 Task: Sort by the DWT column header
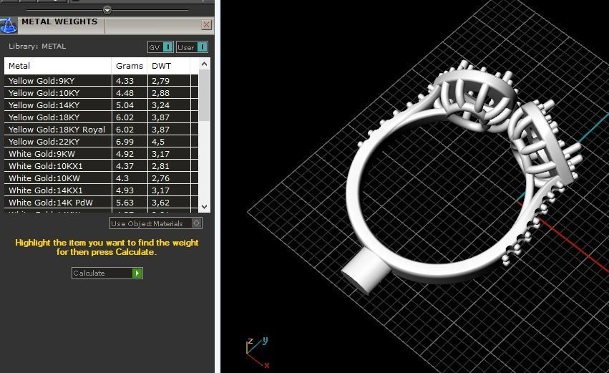(169, 66)
